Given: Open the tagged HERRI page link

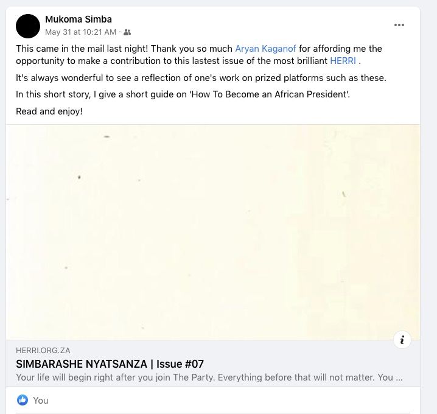Looking at the screenshot, I should pyautogui.click(x=343, y=61).
